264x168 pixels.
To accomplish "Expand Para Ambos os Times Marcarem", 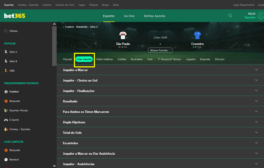I will (160, 112).
